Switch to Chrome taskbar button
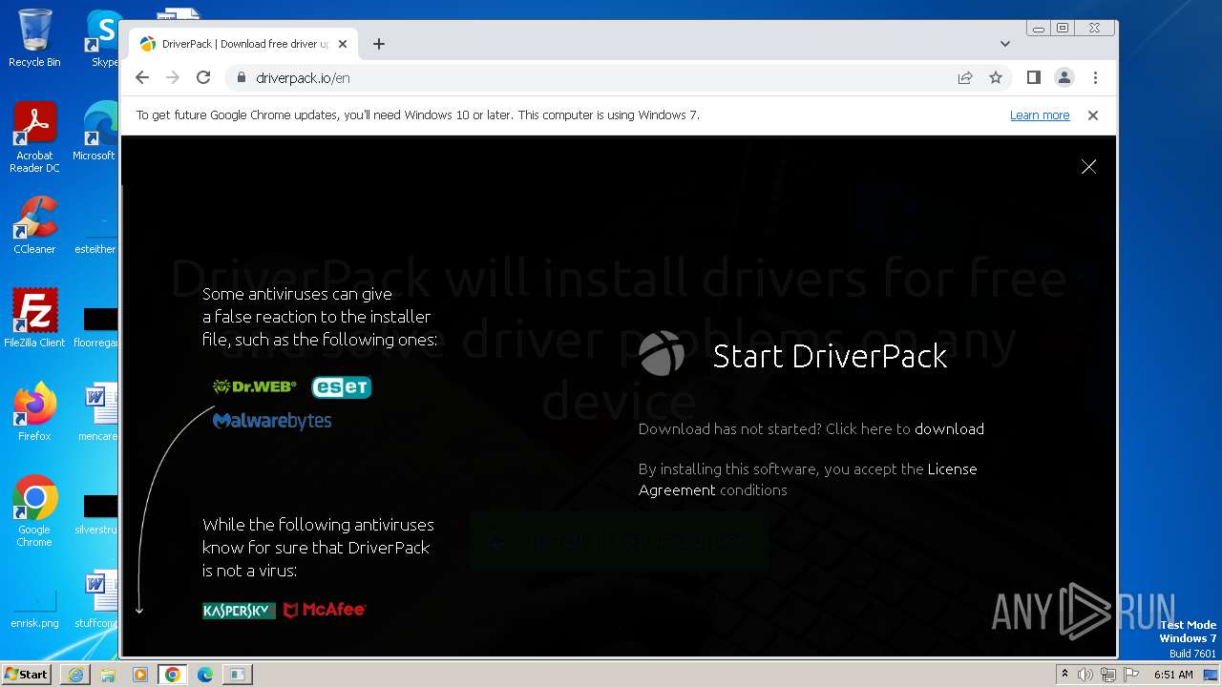The height and width of the screenshot is (687, 1222). point(173,675)
